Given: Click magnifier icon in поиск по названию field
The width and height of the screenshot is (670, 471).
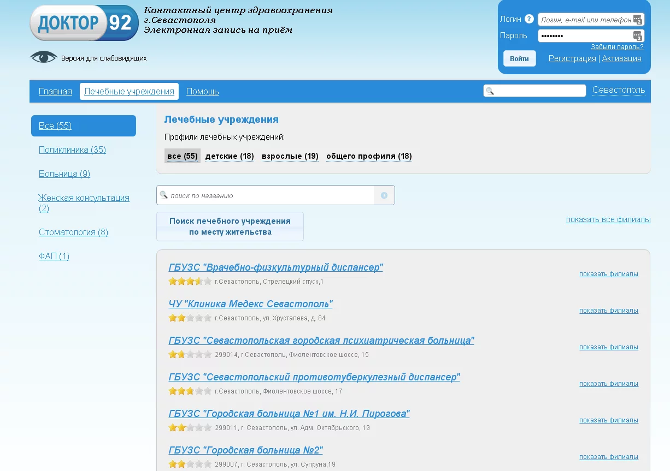Looking at the screenshot, I should point(163,195).
